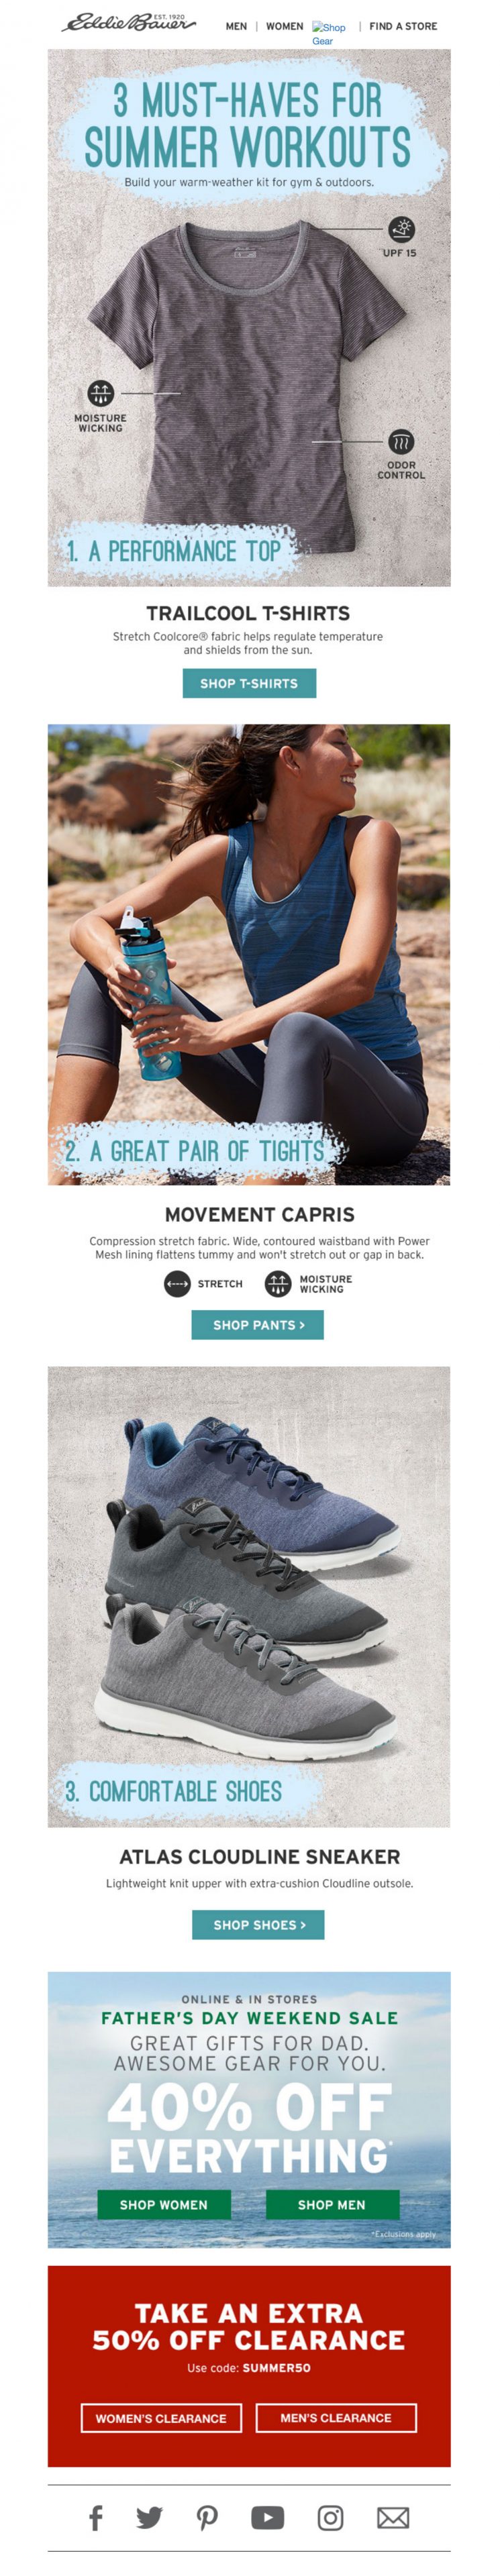Click the moisture wicking icon beside the t-shirt
The height and width of the screenshot is (2576, 500).
point(101,394)
